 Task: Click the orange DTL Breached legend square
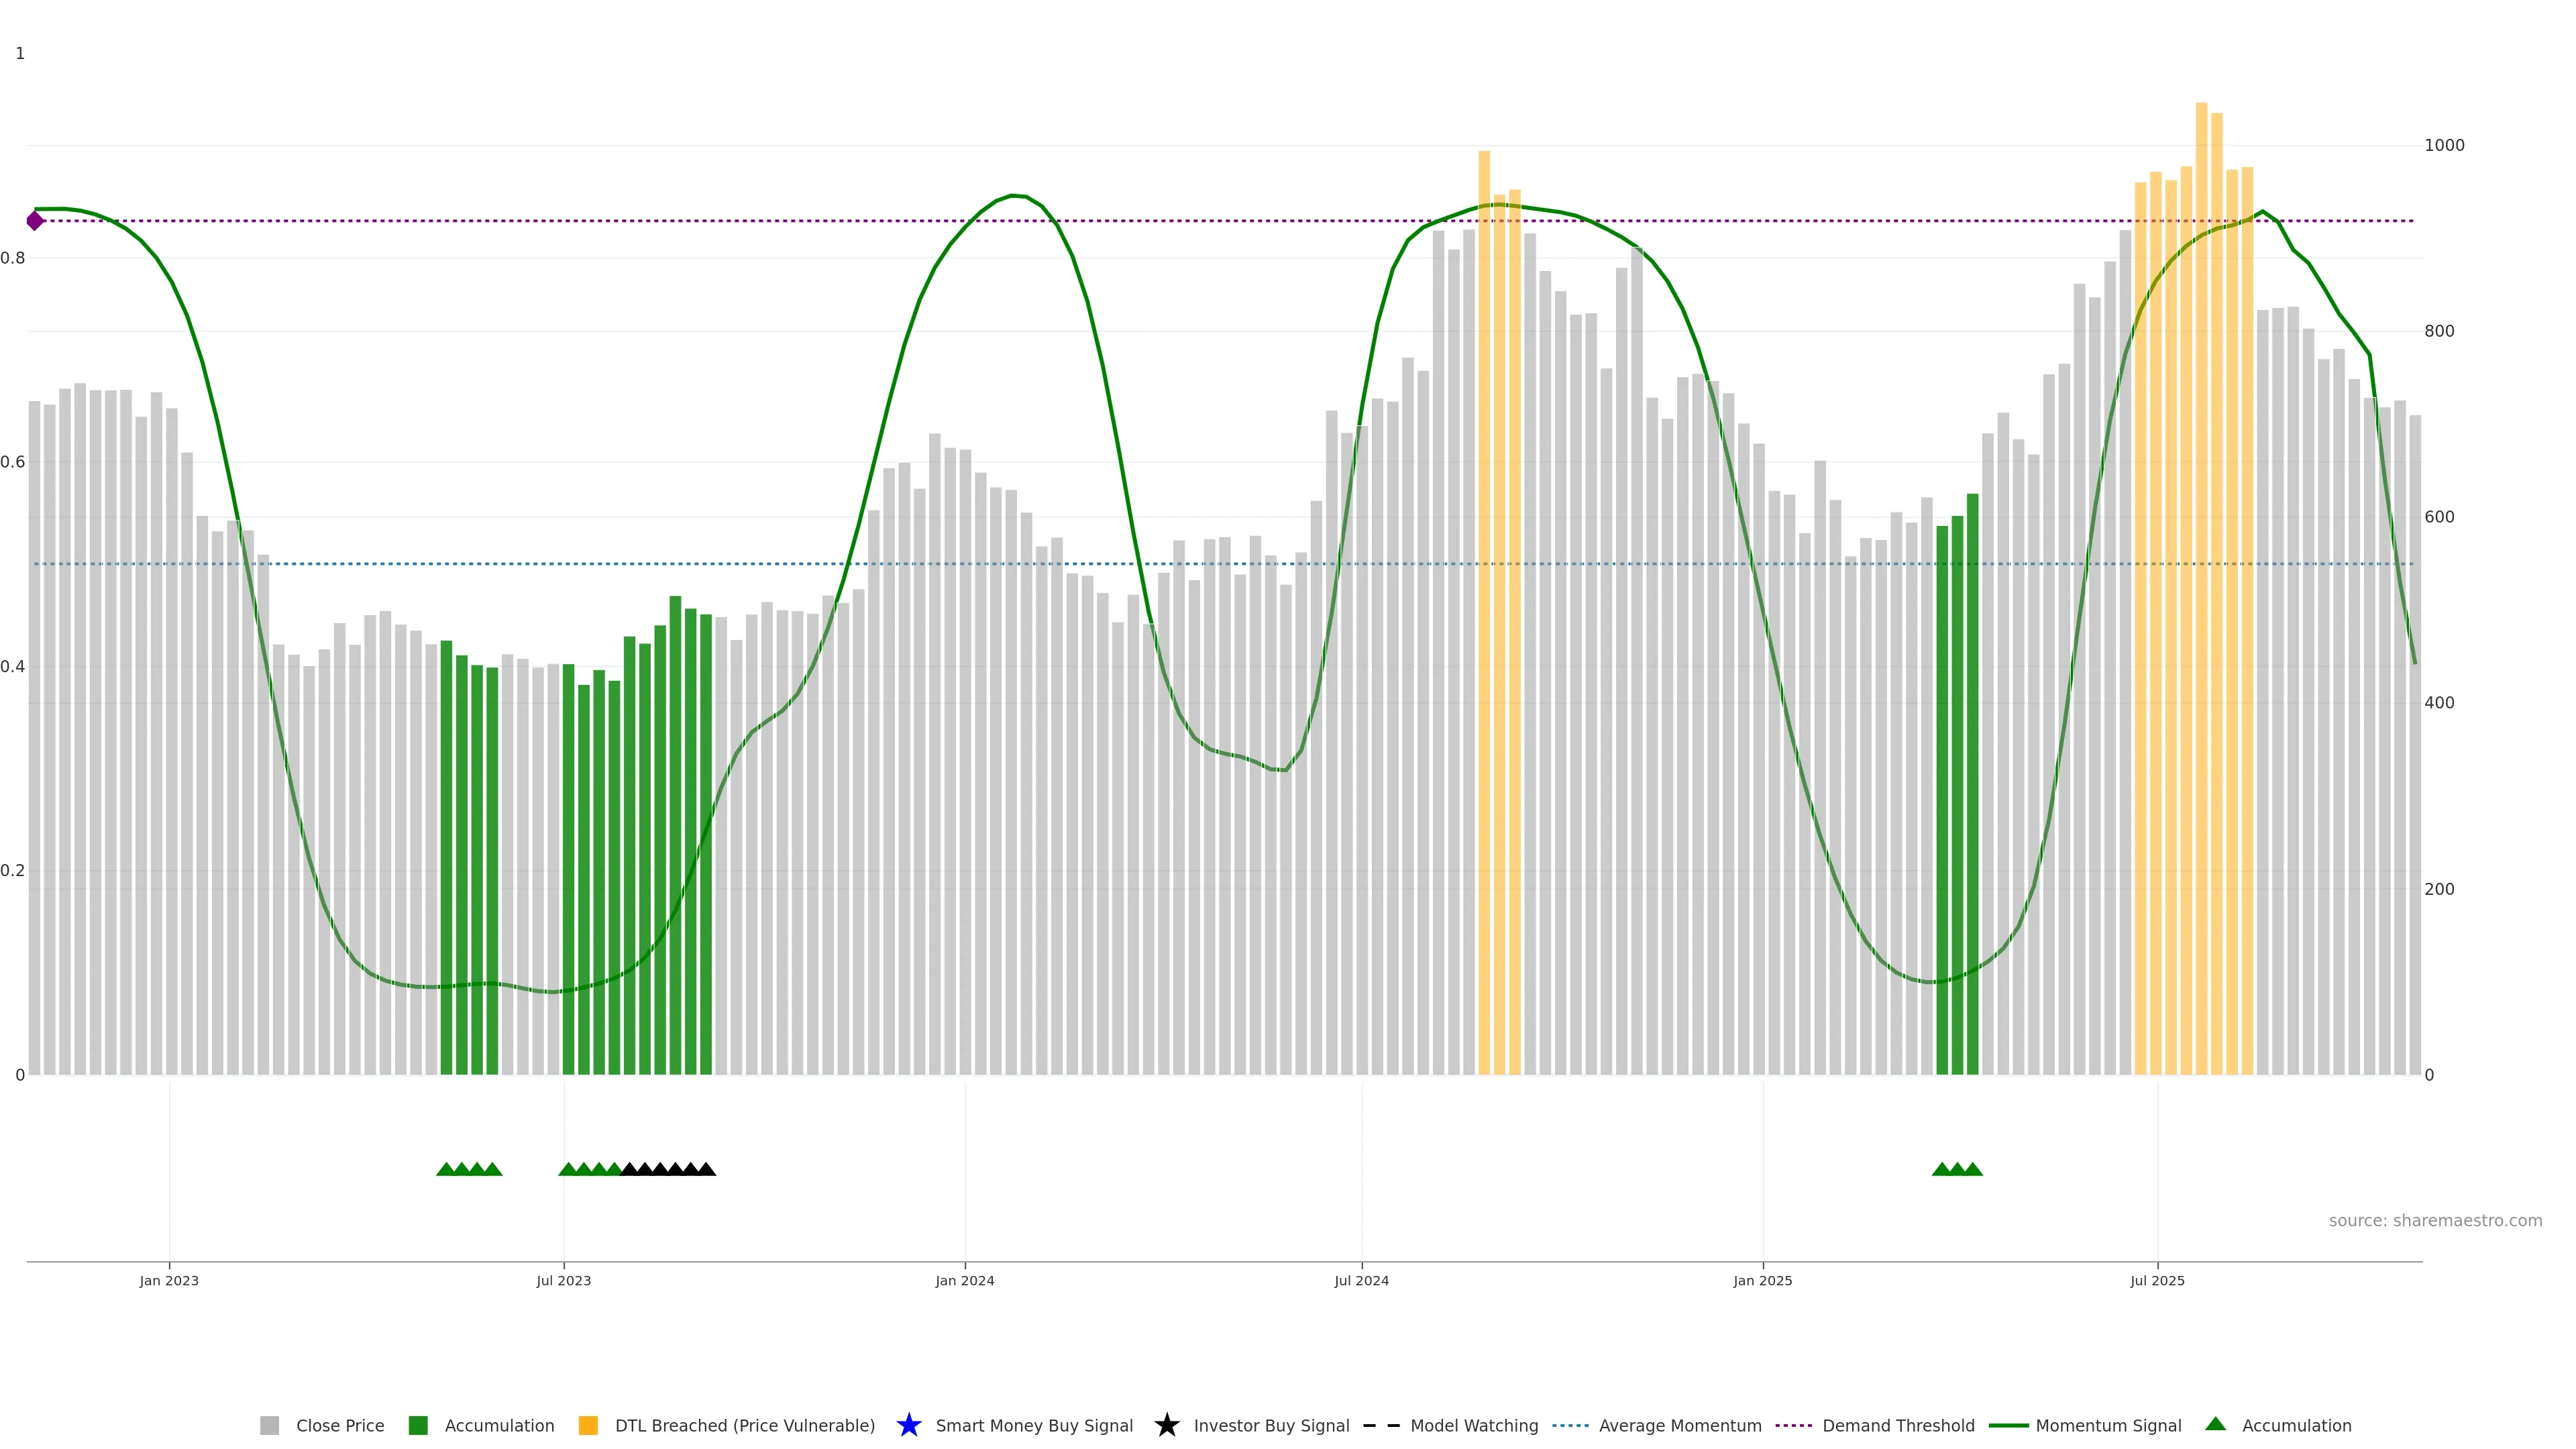tap(588, 1425)
